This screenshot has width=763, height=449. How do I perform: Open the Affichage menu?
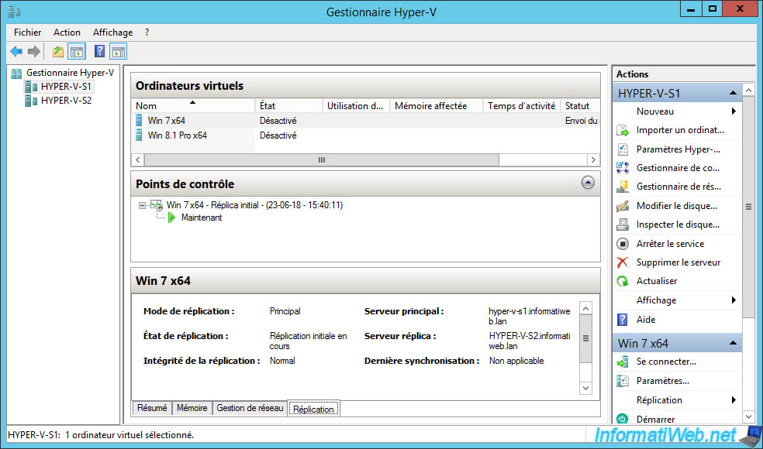tap(113, 33)
